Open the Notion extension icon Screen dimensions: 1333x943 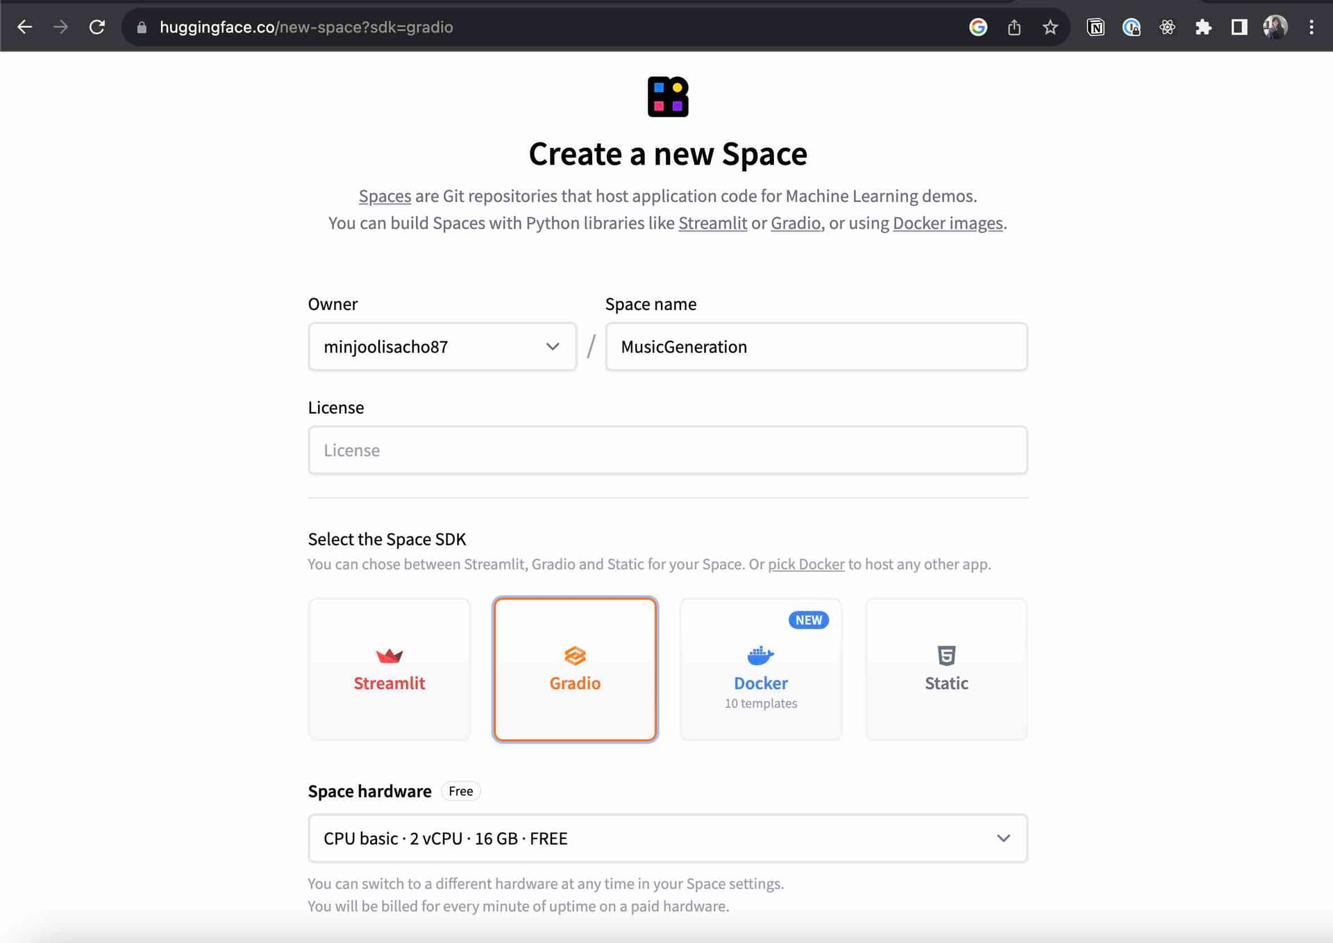point(1096,27)
